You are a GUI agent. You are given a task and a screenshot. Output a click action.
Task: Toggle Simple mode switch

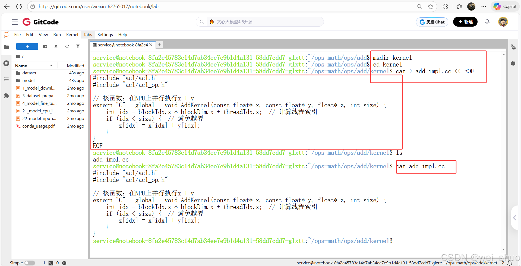tap(30, 263)
